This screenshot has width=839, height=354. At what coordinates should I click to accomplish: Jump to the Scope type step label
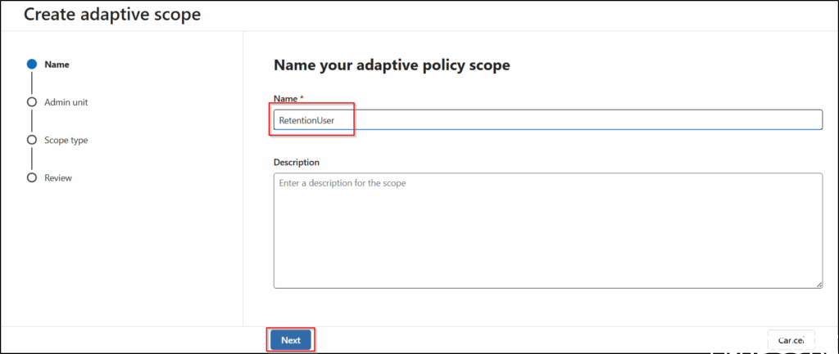coord(66,140)
